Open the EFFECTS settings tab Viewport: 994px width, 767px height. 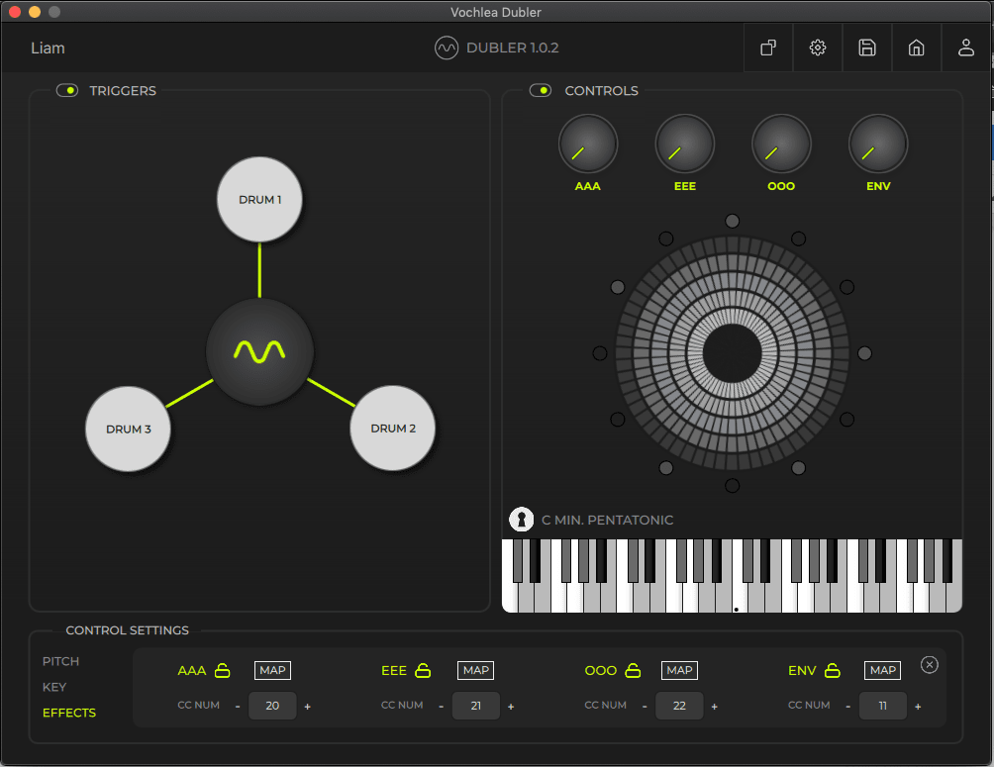click(69, 713)
